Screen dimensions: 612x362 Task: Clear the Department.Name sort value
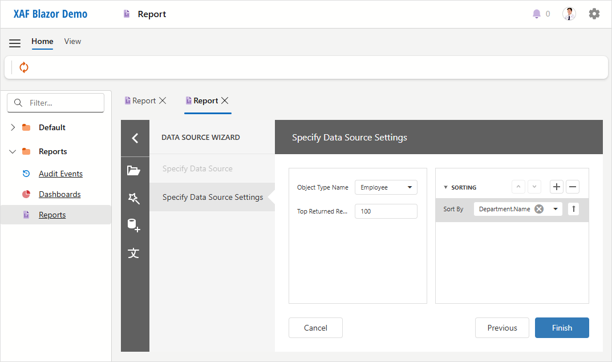coord(539,209)
